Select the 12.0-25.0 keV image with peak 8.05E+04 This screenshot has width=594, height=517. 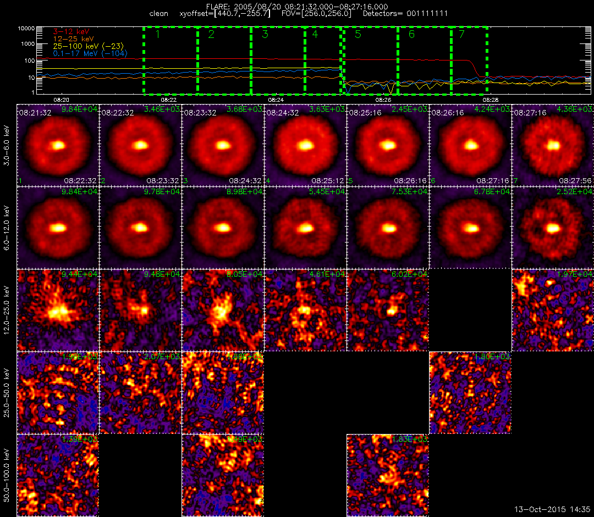coord(223,311)
